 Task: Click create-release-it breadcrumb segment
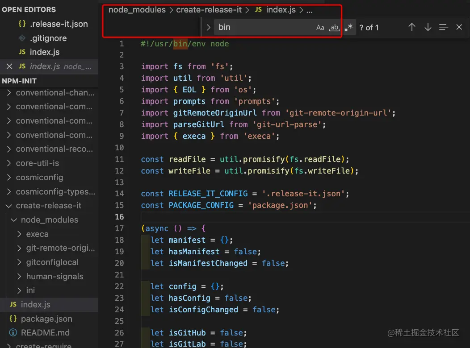(209, 10)
